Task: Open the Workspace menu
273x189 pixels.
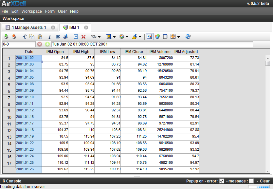Action: 32,11
